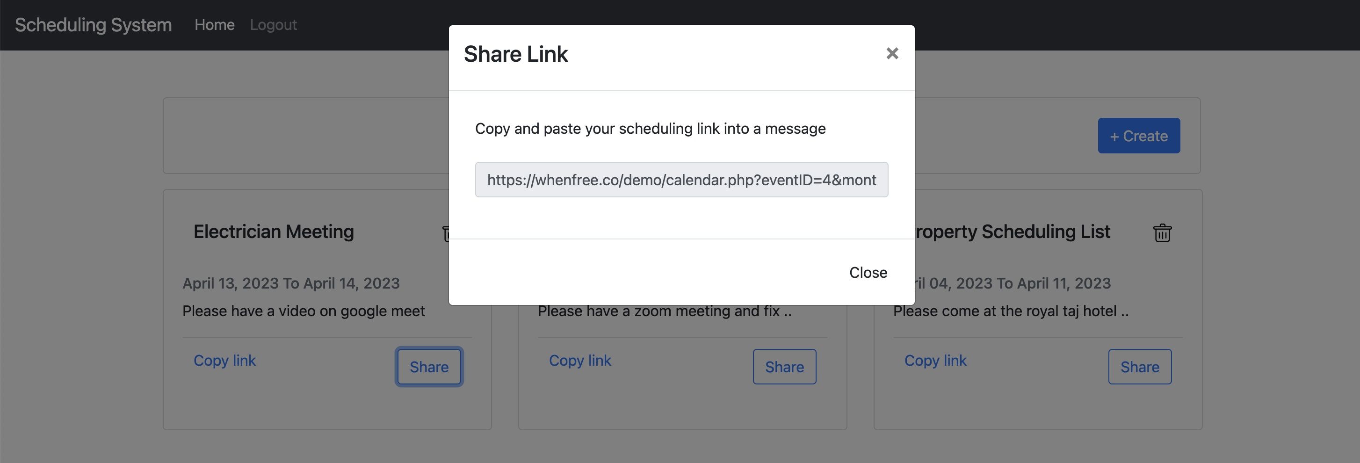Copy link for Property Scheduling List
1360x463 pixels.
coord(935,361)
